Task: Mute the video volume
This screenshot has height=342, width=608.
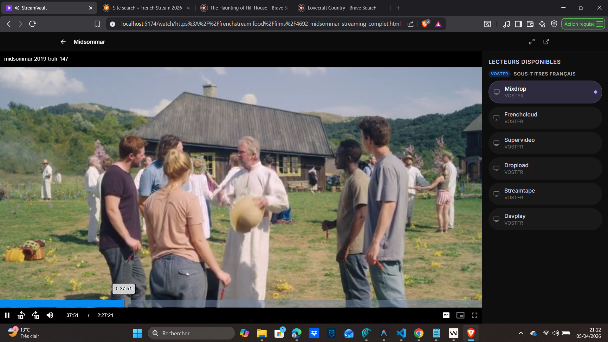Action: pyautogui.click(x=50, y=315)
